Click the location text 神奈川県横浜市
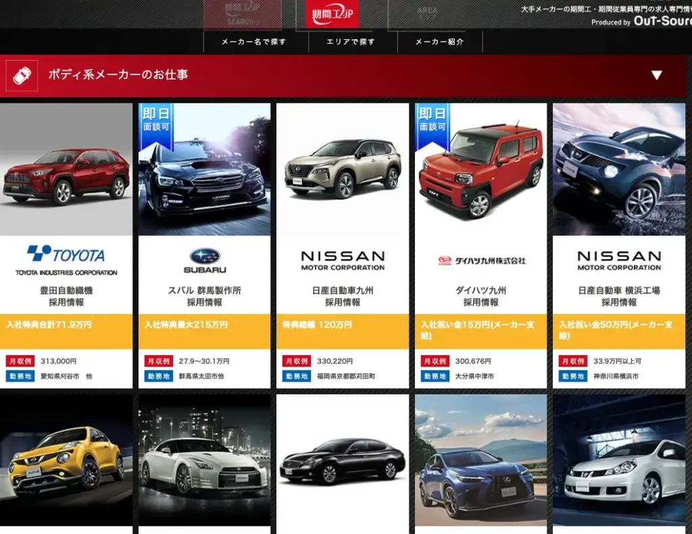This screenshot has height=534, width=692. pyautogui.click(x=616, y=376)
